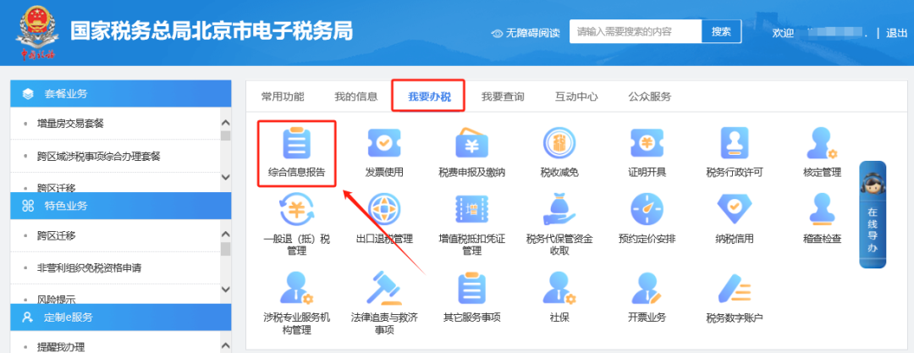Open 出口退税管理 icon
This screenshot has width=914, height=353.
(384, 209)
